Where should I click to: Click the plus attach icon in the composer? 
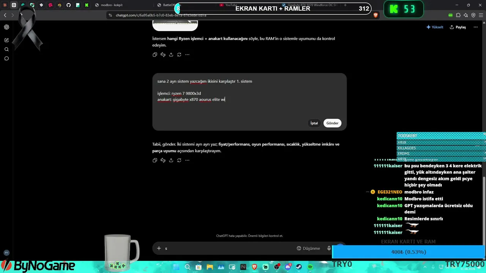pyautogui.click(x=159, y=248)
